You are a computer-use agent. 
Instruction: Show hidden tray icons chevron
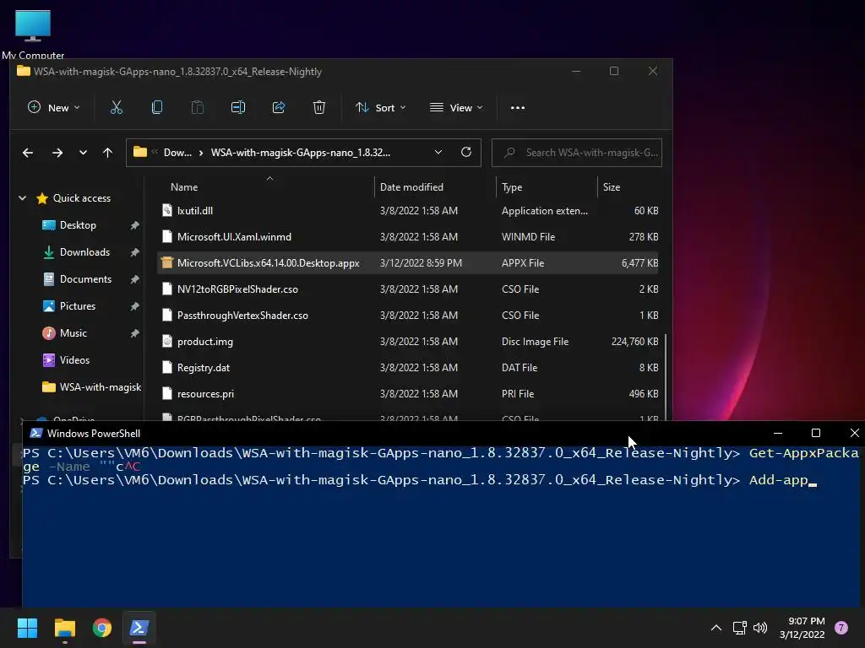tap(716, 628)
